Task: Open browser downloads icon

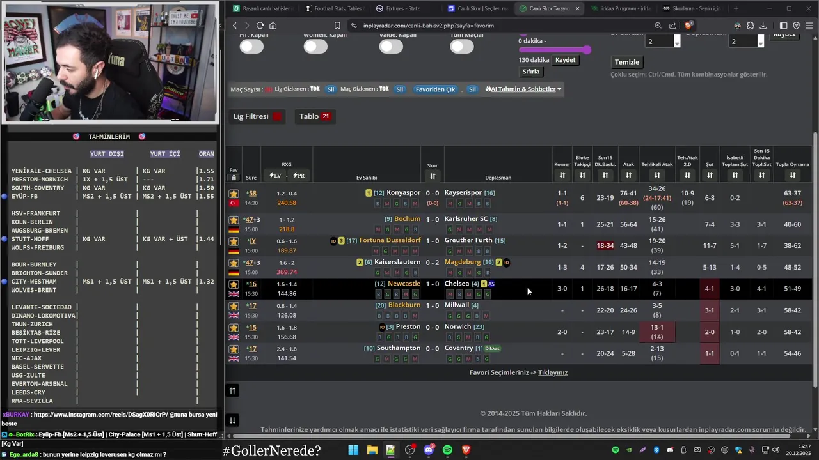Action: click(x=763, y=26)
